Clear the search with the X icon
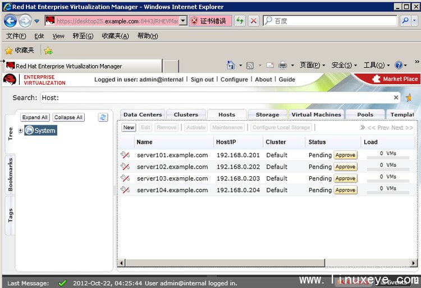 click(396, 98)
